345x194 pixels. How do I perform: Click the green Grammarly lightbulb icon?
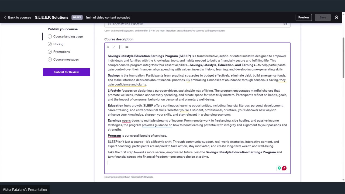pos(279,168)
